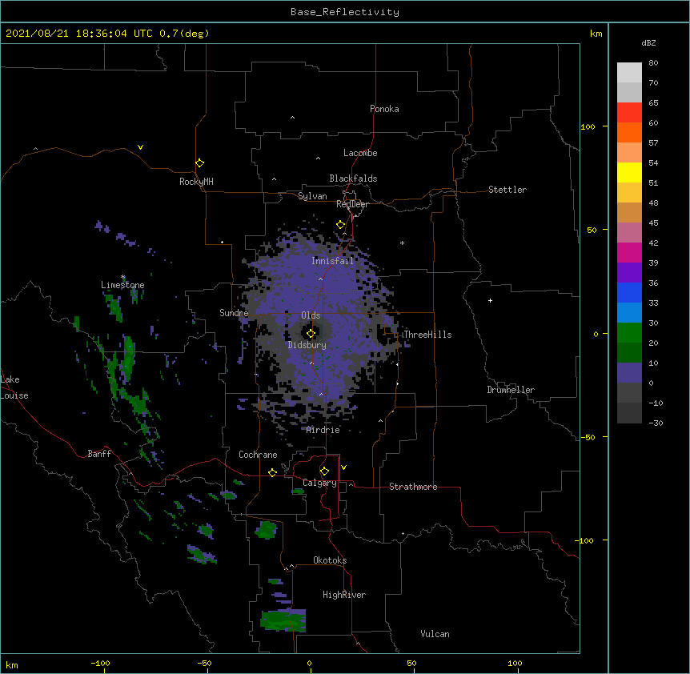The image size is (690, 674).
Task: Click the Banff label
Action: [99, 454]
